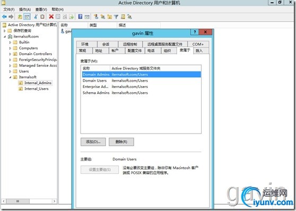
Task: Switch to the 配置文件 tab
Action: (135, 50)
